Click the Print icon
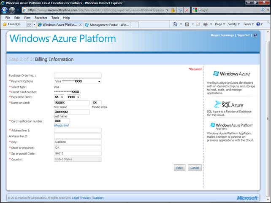 pos(205,24)
